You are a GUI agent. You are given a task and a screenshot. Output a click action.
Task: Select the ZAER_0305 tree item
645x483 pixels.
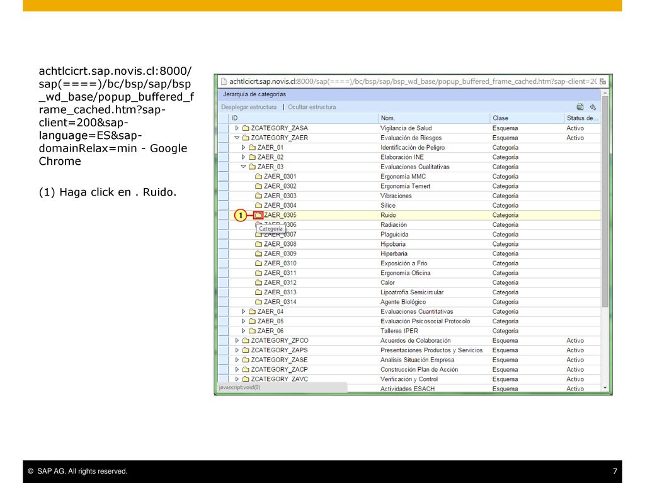click(280, 215)
